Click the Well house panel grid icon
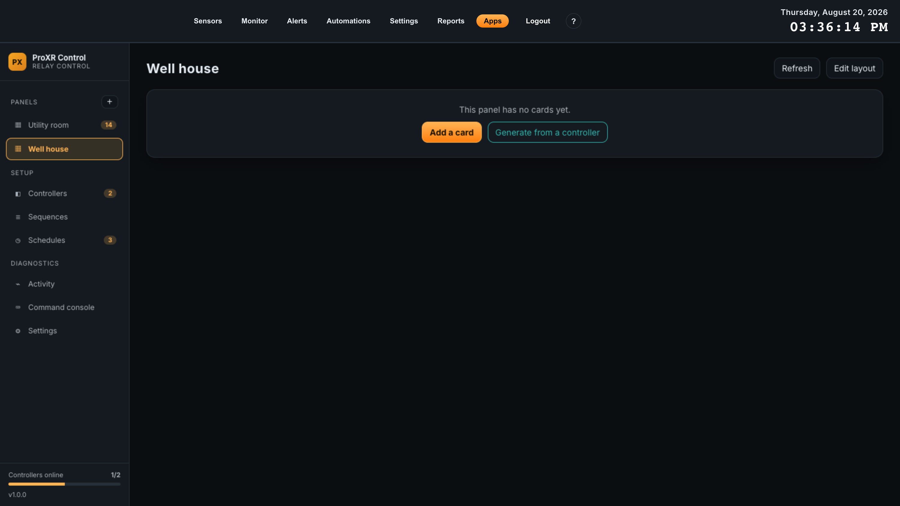The image size is (900, 506). [x=18, y=149]
